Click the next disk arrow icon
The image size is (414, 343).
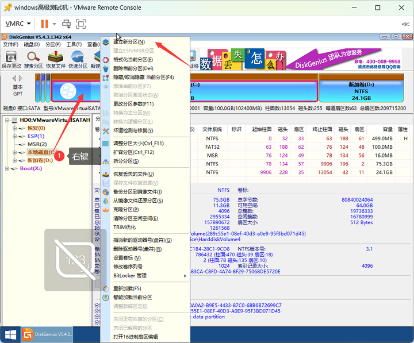pos(21,78)
